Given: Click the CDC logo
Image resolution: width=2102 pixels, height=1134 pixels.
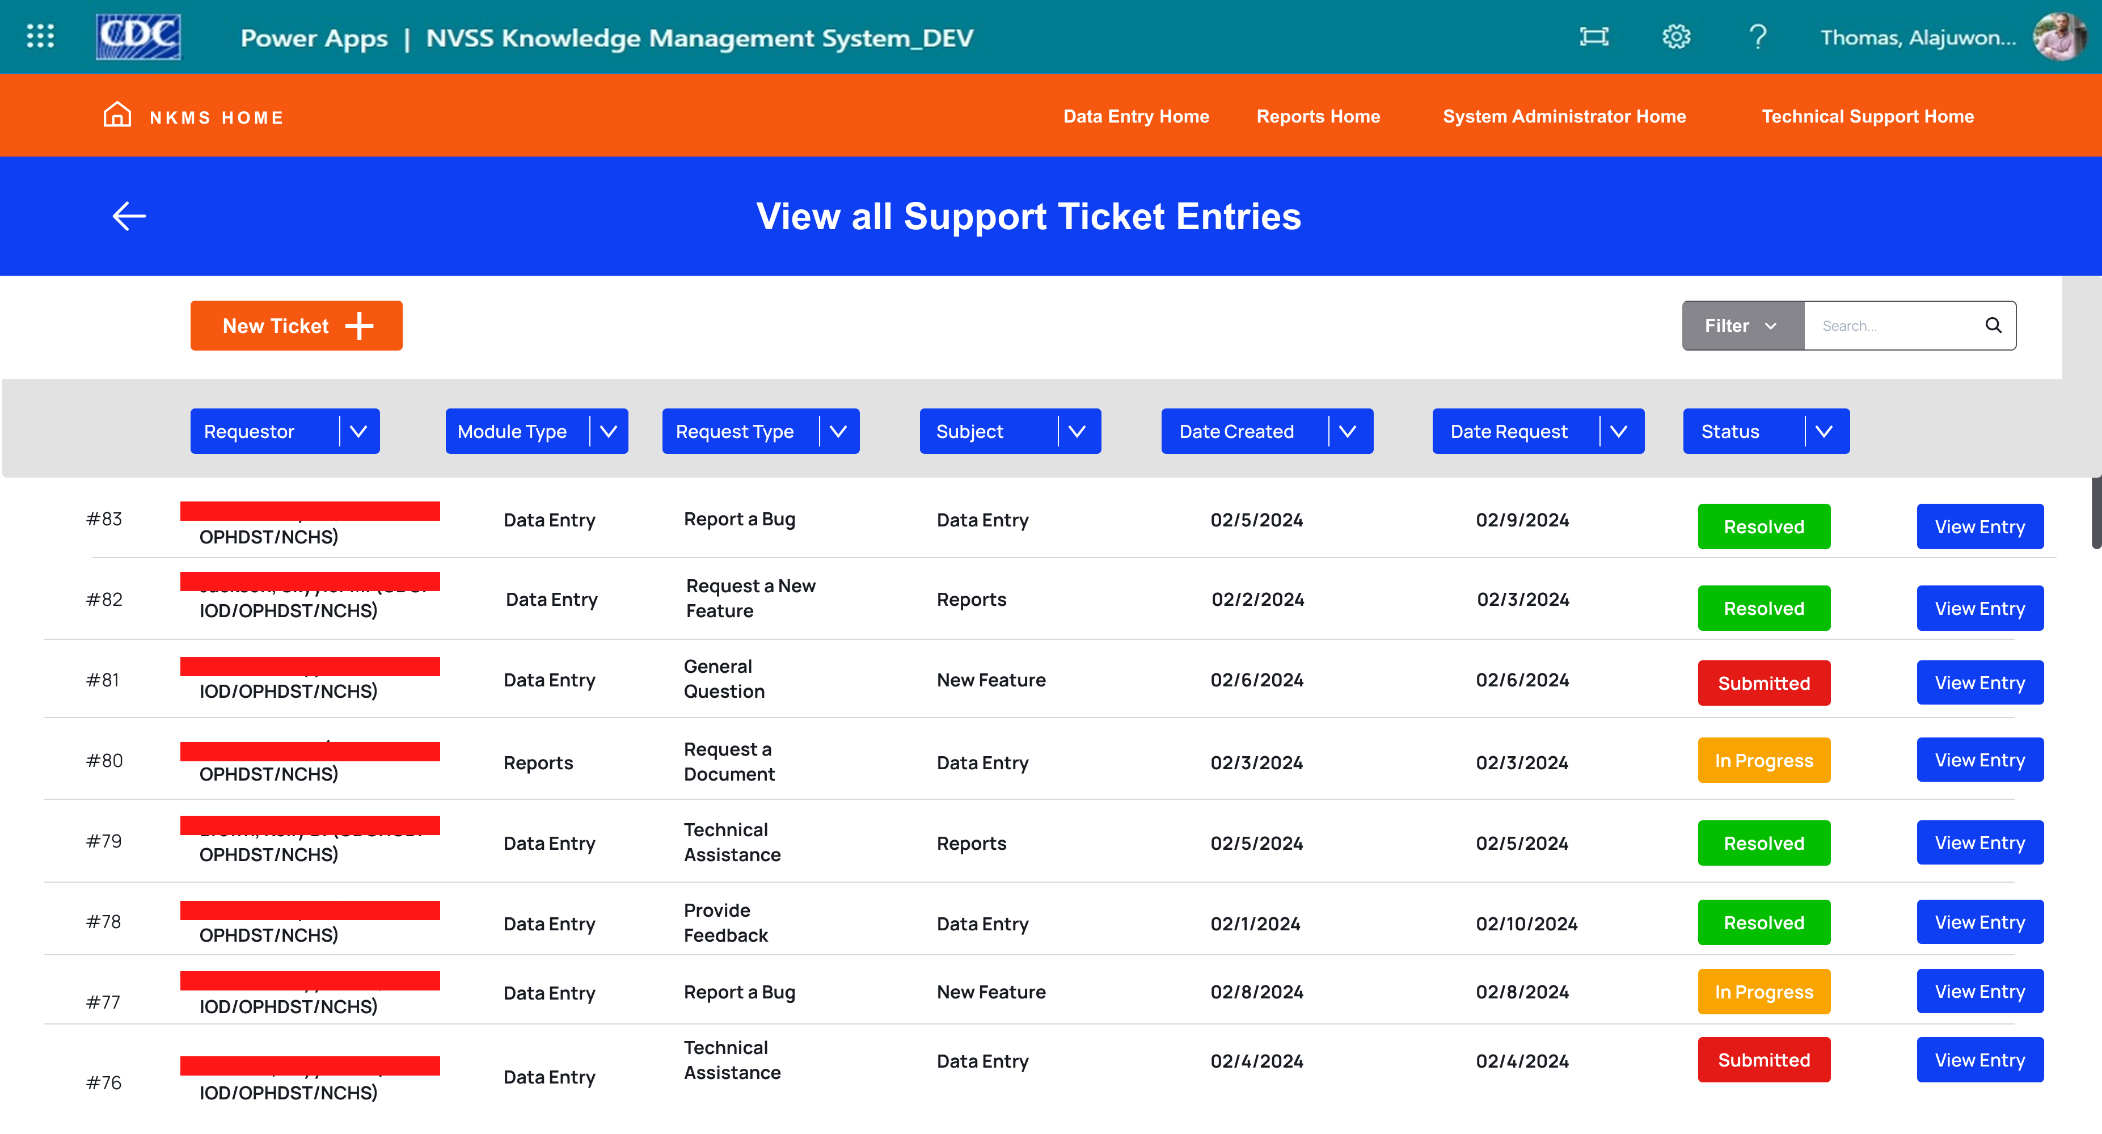Looking at the screenshot, I should 138,36.
